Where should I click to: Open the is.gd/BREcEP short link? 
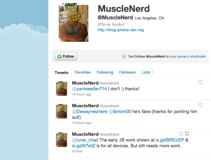pyautogui.click(x=170, y=140)
